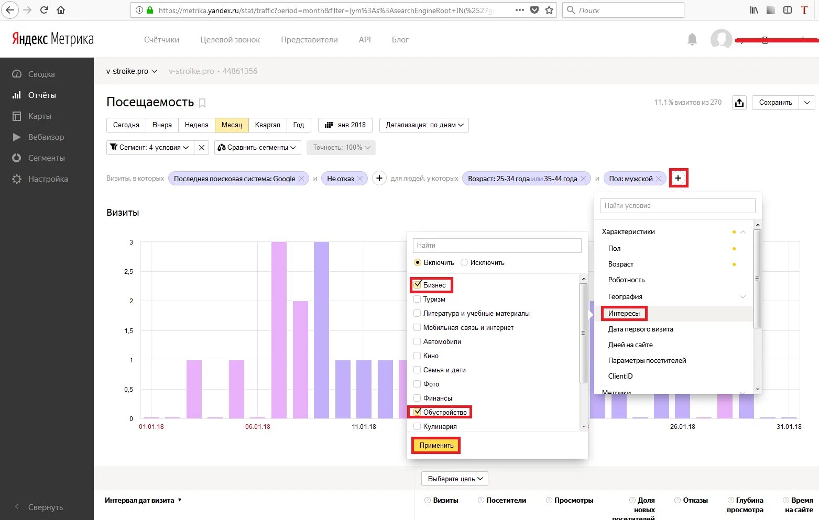Go to browser home page
This screenshot has width=819, height=520.
pos(61,10)
